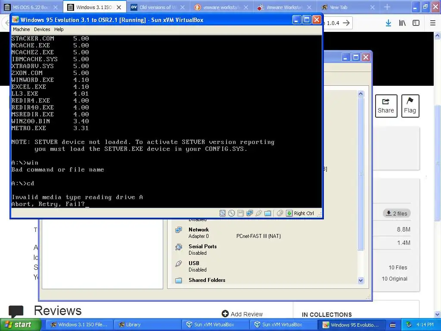This screenshot has height=331, width=441.
Task: Switch to Windows 3.1 ISO File taskbar item
Action: pyautogui.click(x=79, y=325)
